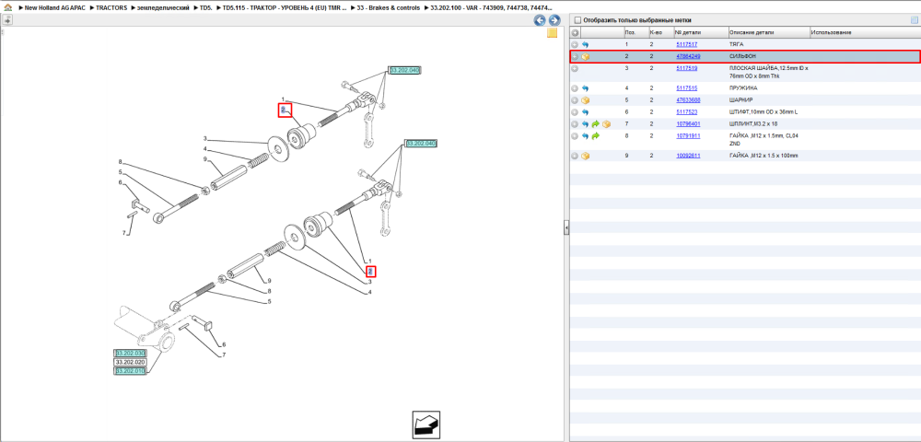This screenshot has height=442, width=921.
Task: Click the green arrow icon in row 10791911
Action: (x=596, y=136)
